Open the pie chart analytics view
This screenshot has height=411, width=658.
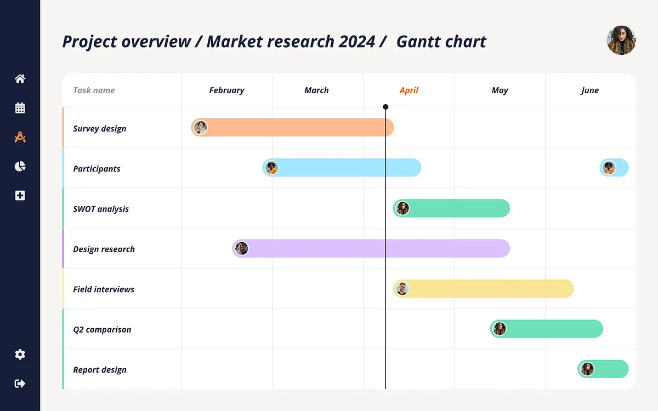(20, 166)
